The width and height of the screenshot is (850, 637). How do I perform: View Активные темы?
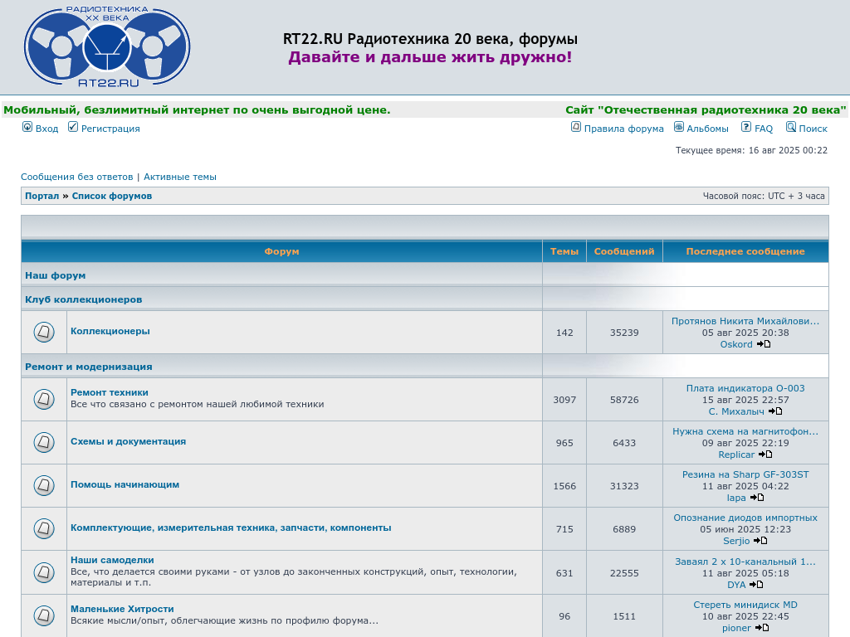tap(180, 177)
